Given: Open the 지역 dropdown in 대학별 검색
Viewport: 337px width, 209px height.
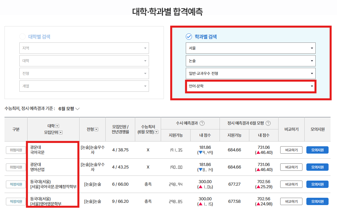Looking at the screenshot, I should tap(84, 48).
